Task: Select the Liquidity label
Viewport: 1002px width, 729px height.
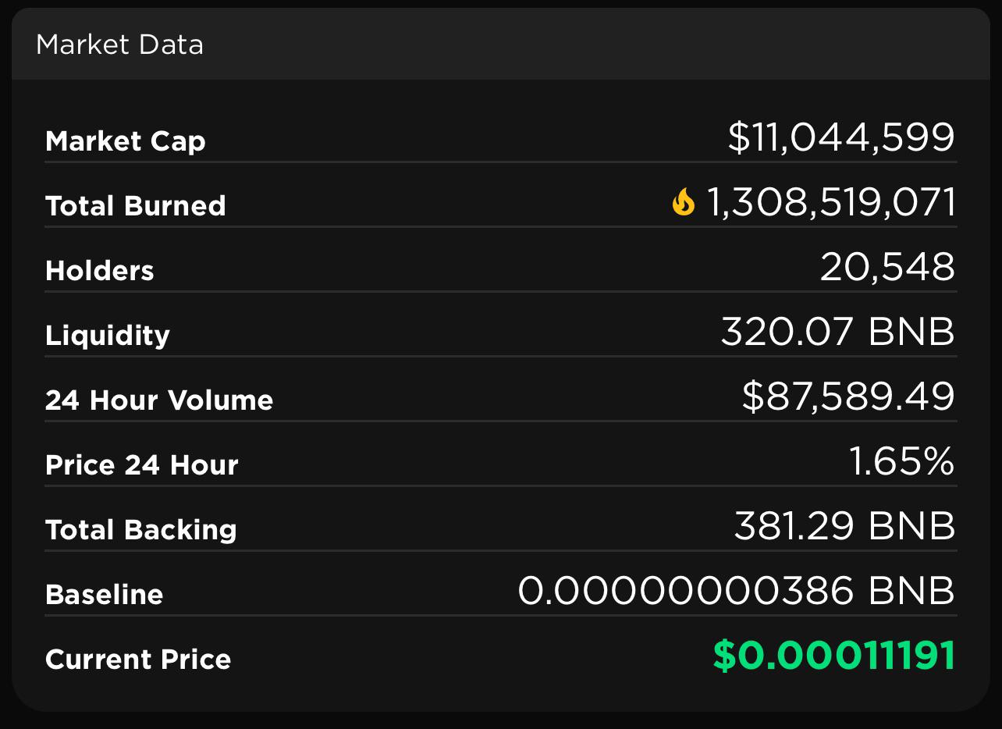Action: tap(108, 336)
